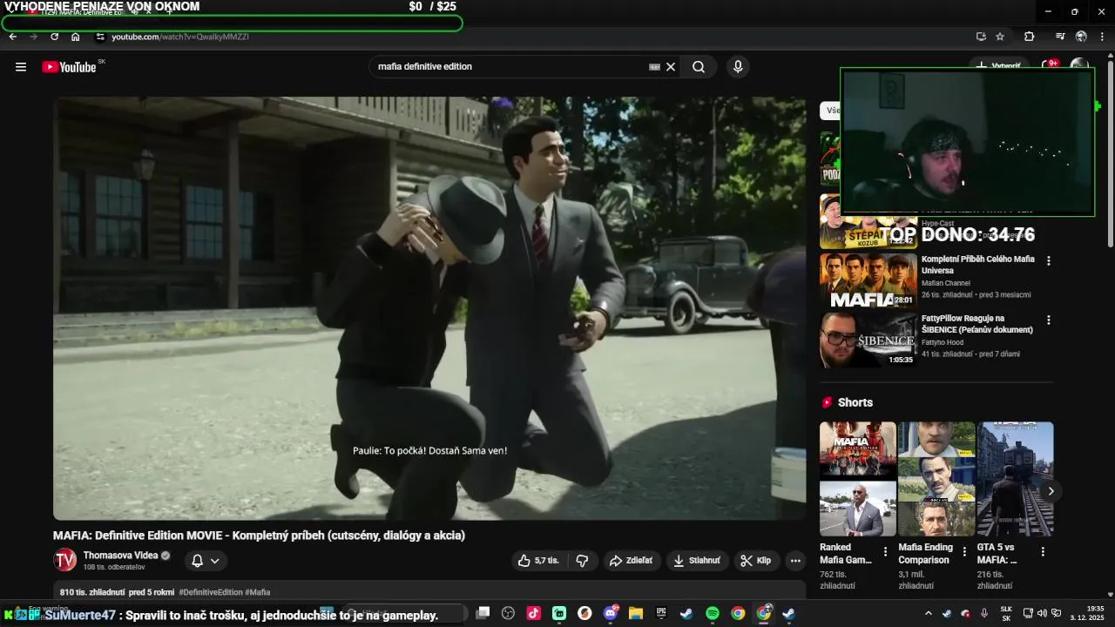1115x627 pixels.
Task: Open the 'Ranked Mafia Gam...' short
Action: (x=858, y=479)
